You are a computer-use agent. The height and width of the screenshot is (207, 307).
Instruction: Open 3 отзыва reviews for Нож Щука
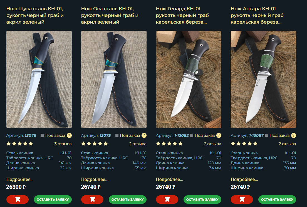(63, 144)
